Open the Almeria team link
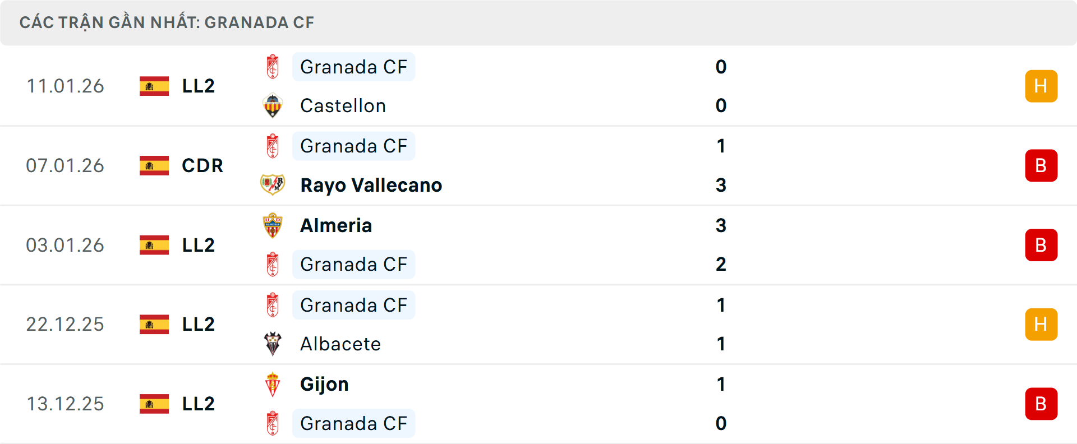The image size is (1077, 444). [x=336, y=225]
